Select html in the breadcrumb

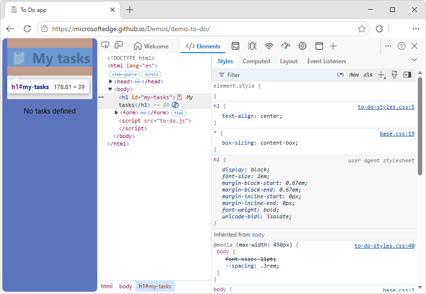[107, 286]
